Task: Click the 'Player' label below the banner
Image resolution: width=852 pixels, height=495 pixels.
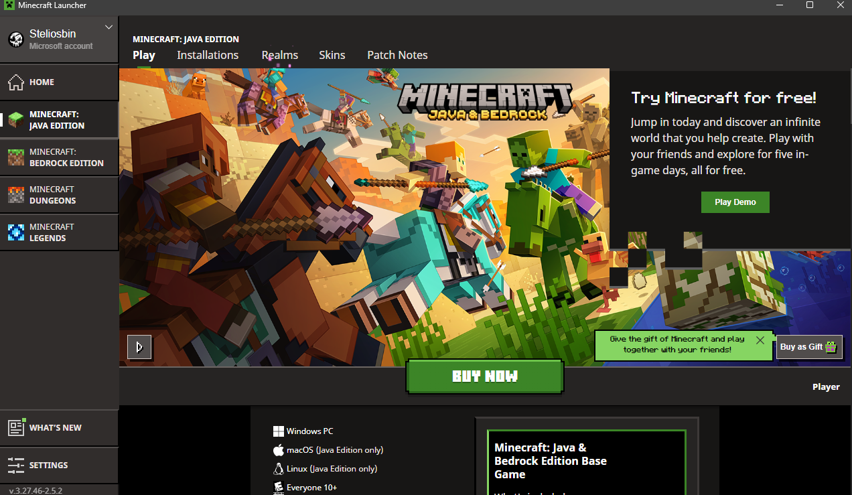Action: tap(826, 386)
